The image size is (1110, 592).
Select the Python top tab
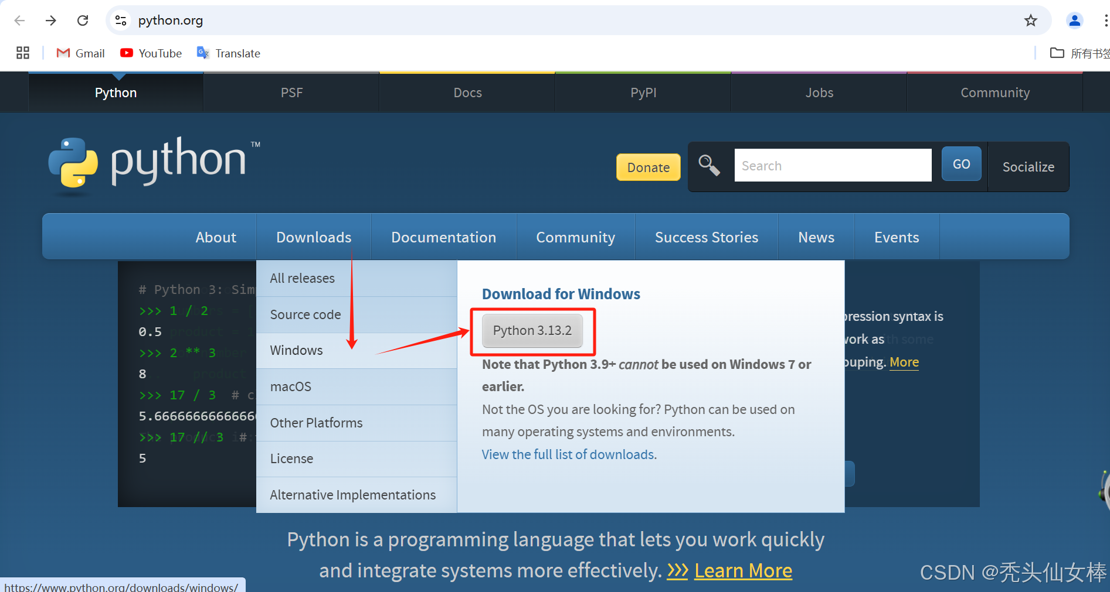[x=116, y=93]
